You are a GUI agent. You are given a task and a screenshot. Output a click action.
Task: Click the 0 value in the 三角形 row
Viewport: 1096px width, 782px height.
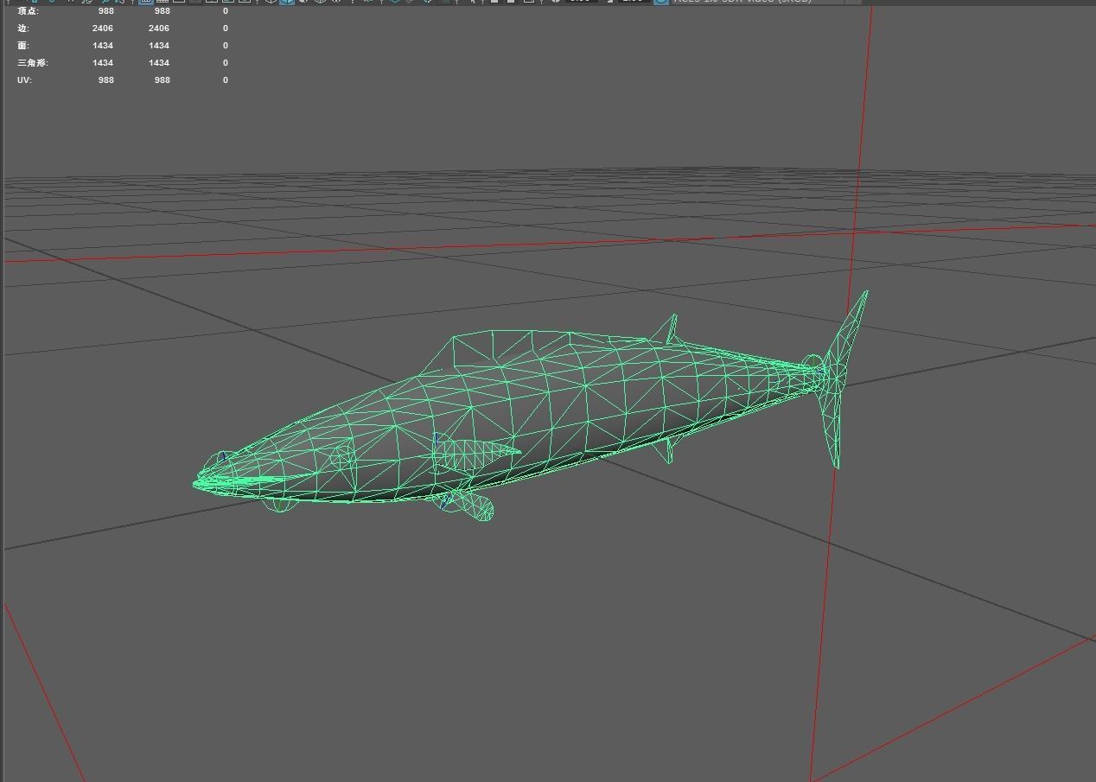pyautogui.click(x=226, y=63)
